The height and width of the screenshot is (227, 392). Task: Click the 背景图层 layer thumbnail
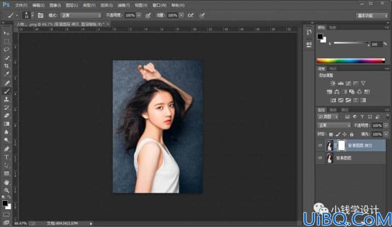330,158
